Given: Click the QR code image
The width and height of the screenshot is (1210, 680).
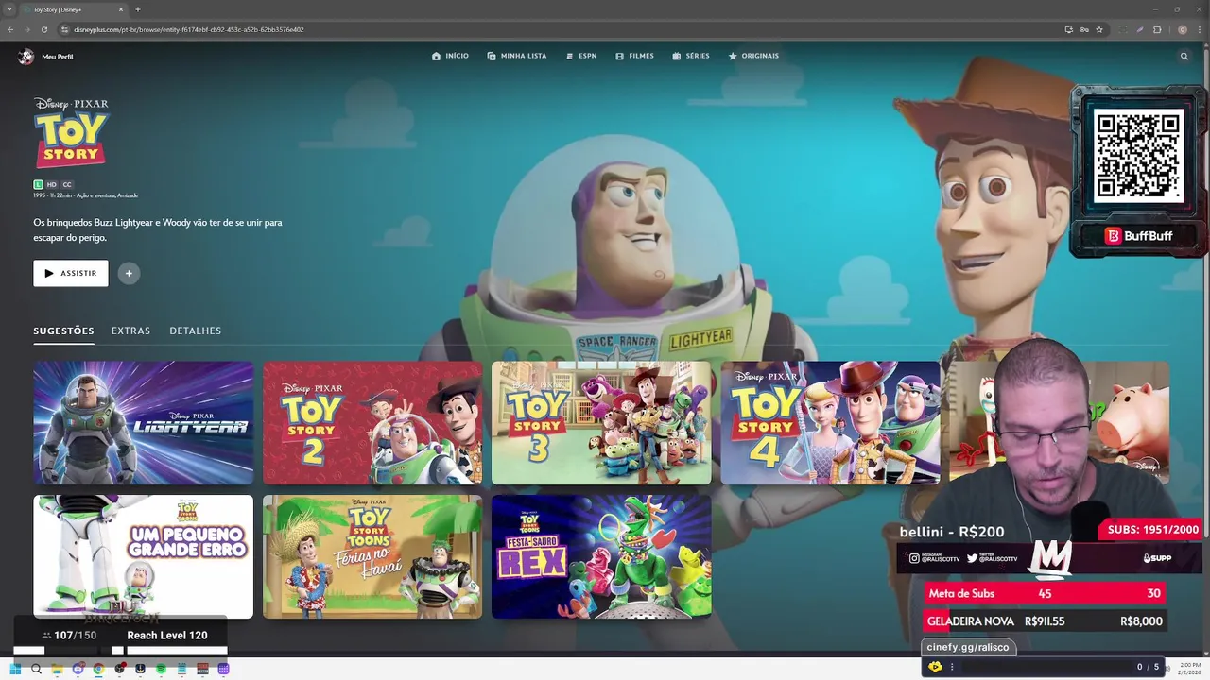Looking at the screenshot, I should coord(1138,156).
